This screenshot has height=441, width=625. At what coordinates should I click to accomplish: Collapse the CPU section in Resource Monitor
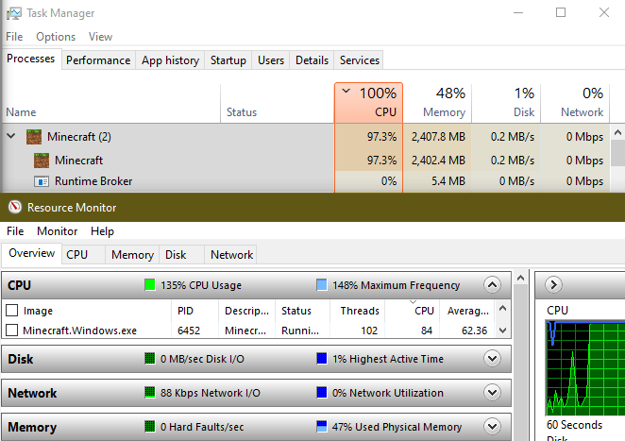[x=492, y=285]
